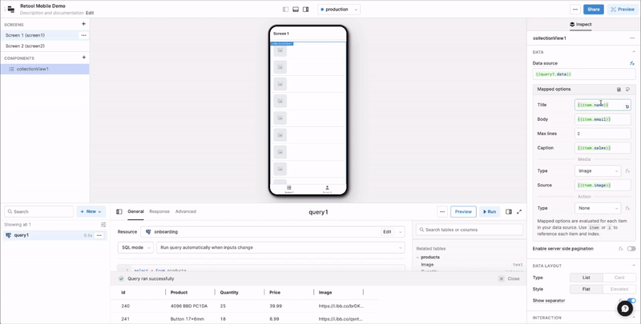This screenshot has height=324, width=641.
Task: Click the Retool logo icon
Action: (10, 9)
